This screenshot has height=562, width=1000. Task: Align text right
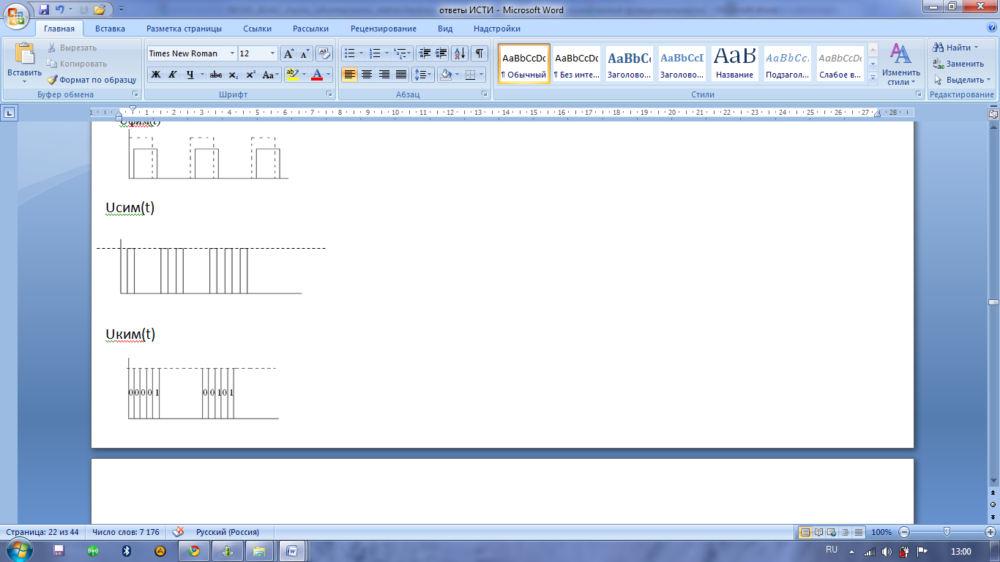[x=384, y=75]
